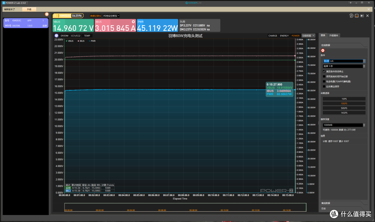Viewport: 375px width, 222px height.
Task: Toggle the ENERGY curve
Action: coord(284,36)
